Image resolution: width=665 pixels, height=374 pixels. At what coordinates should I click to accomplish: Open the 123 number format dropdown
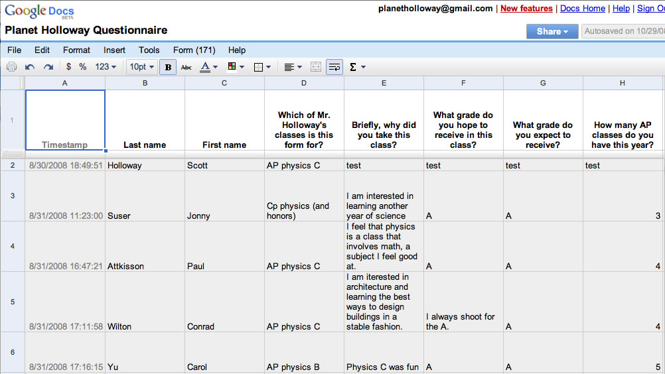(105, 67)
